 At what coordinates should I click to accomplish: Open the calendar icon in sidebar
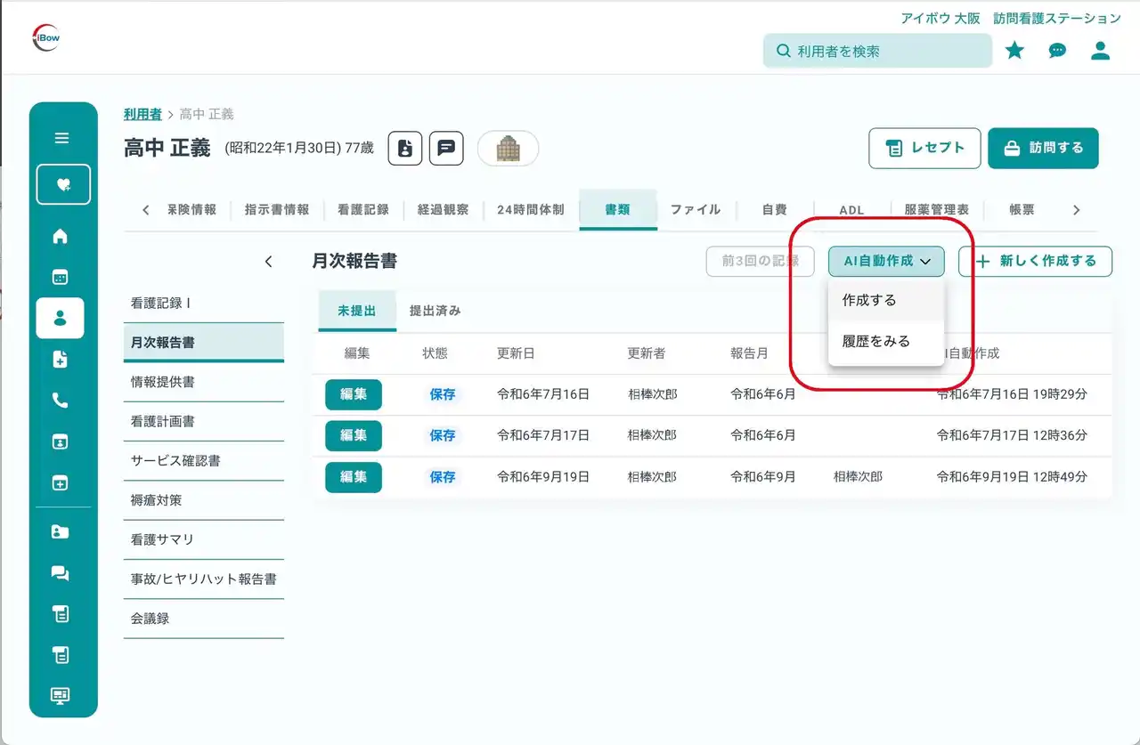[x=61, y=277]
